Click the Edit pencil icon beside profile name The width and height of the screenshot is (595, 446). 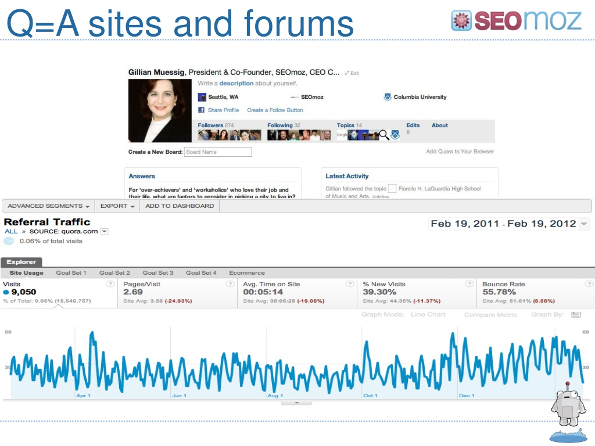pos(347,73)
